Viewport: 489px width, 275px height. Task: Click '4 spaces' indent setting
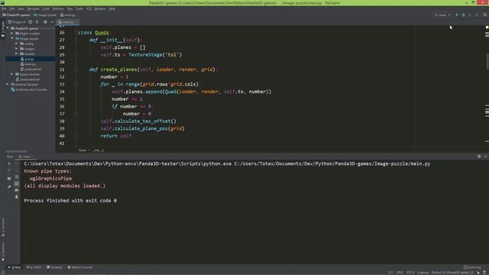pyautogui.click(x=423, y=273)
